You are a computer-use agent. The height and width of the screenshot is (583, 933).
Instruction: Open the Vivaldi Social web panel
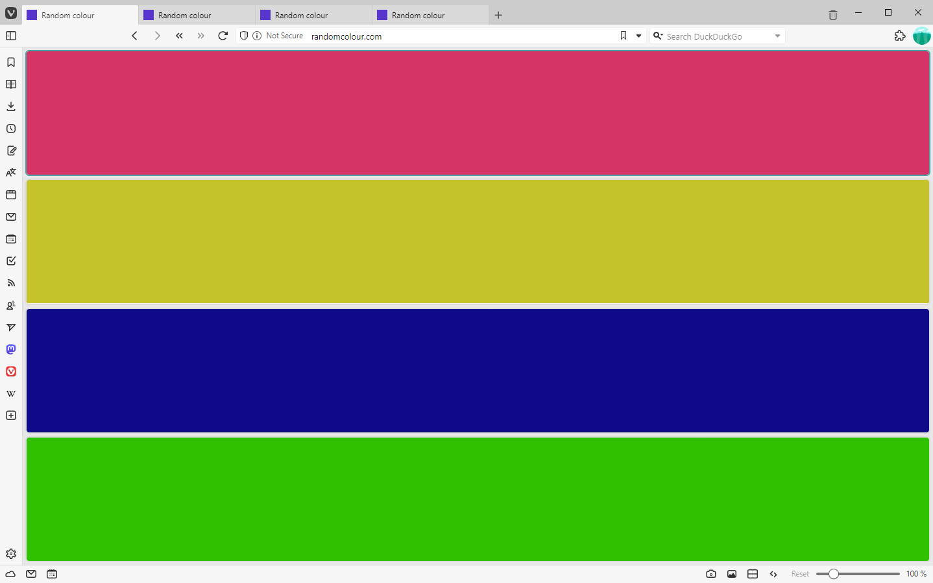pos(11,371)
